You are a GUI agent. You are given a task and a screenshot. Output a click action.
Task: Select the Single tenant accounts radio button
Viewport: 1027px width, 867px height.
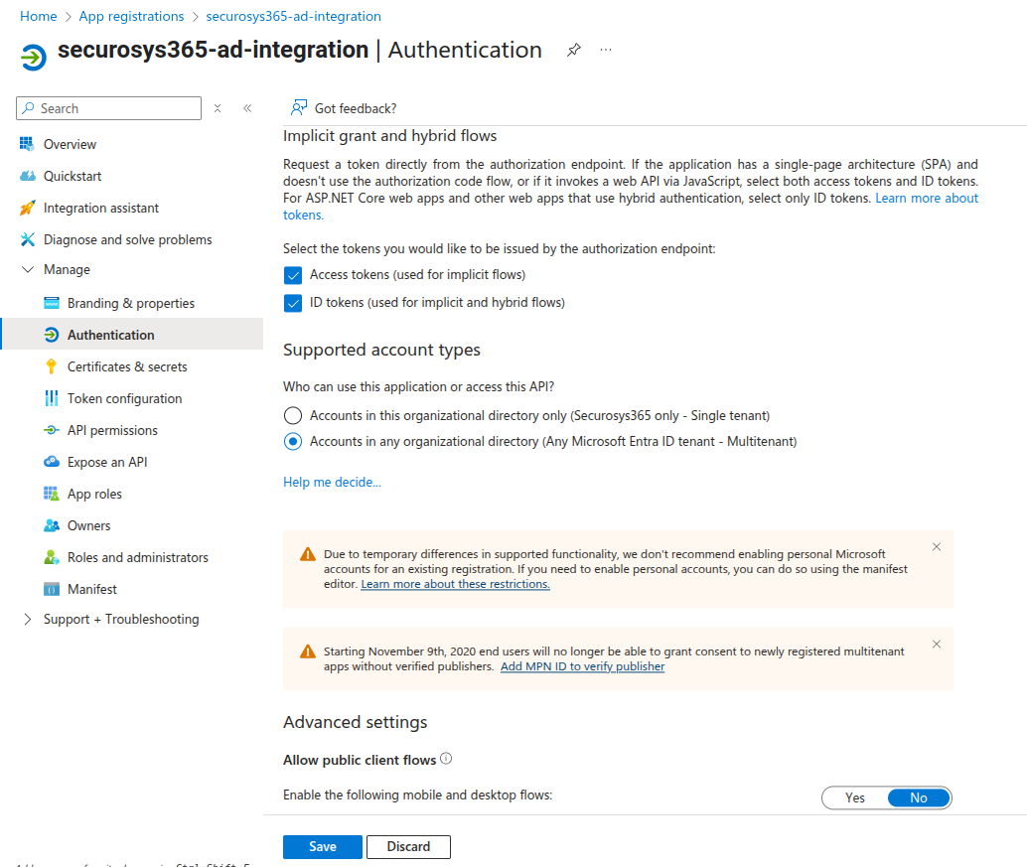pyautogui.click(x=293, y=415)
